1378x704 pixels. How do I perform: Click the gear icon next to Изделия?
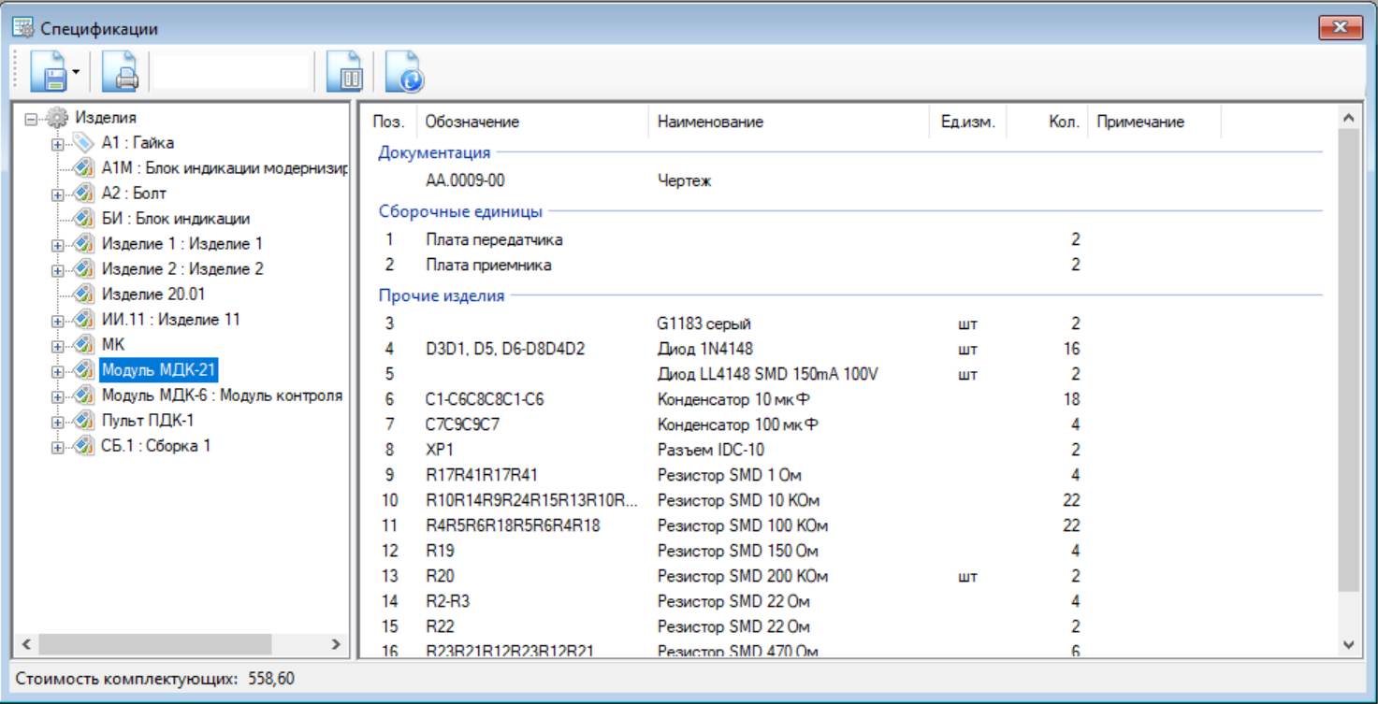coord(57,119)
